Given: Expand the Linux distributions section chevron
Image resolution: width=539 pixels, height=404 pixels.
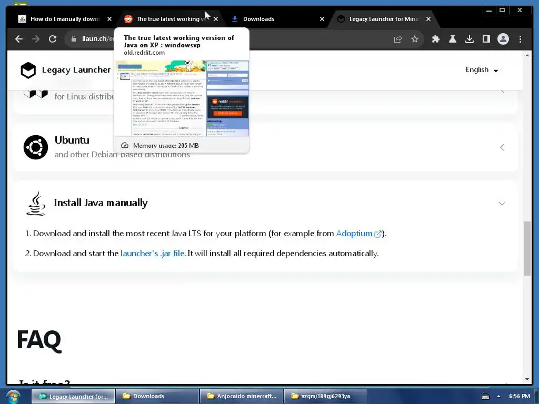Looking at the screenshot, I should [502, 92].
